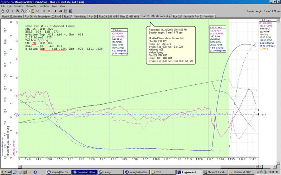The height and width of the screenshot is (175, 281).
Task: Open the Sessions menu
Action: pos(19,6)
